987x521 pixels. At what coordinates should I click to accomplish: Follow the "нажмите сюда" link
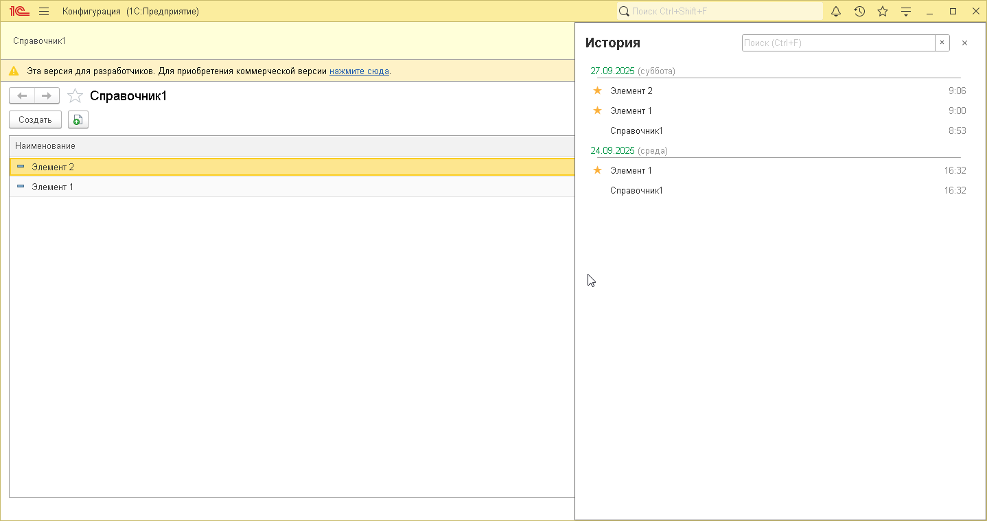[359, 71]
